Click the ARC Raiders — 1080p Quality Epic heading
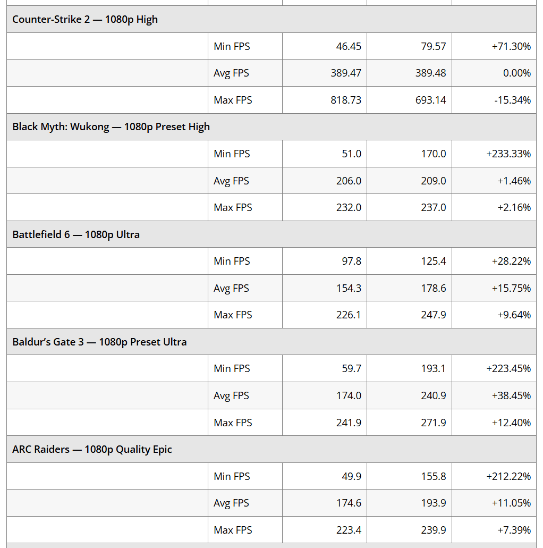 click(x=92, y=450)
